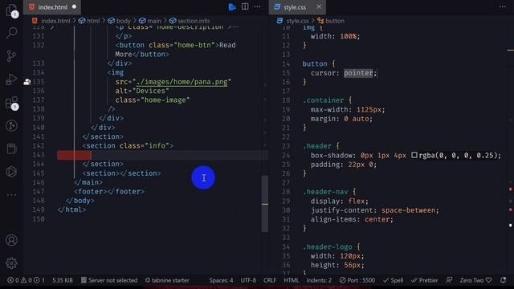Screen dimensions: 514x289
Task: Change language mode from HTML
Action: 291,280
